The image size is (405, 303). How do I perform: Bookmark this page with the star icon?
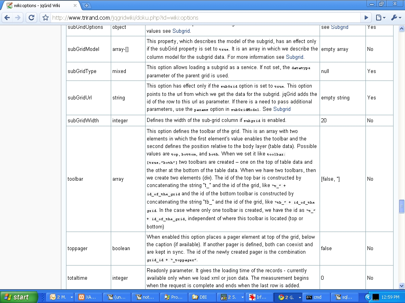[x=45, y=17]
